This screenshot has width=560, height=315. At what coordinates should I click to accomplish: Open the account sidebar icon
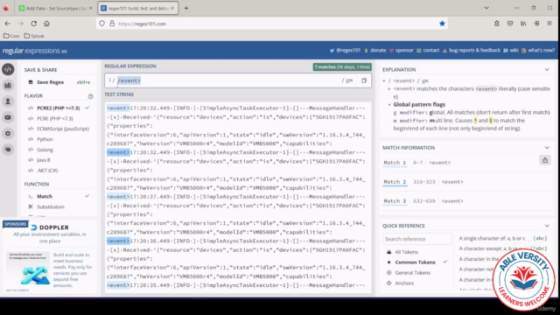tap(8, 101)
